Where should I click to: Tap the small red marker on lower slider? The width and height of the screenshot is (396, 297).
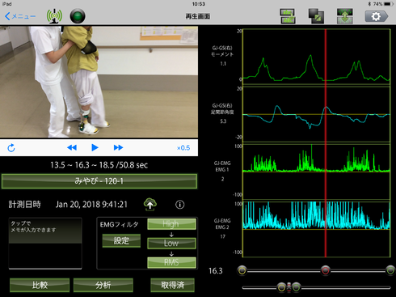click(289, 287)
